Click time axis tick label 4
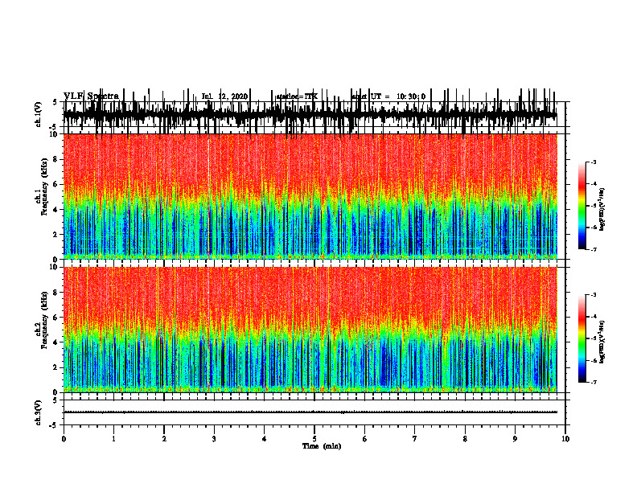Image resolution: width=637 pixels, height=492 pixels. (265, 439)
